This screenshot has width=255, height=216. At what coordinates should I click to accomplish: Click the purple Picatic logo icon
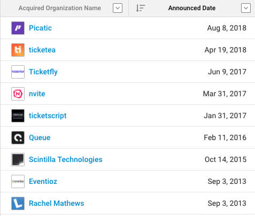click(x=18, y=28)
